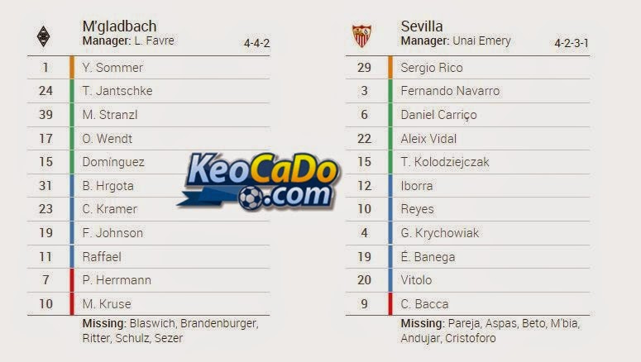The width and height of the screenshot is (641, 362).
Task: Select manager Unai Emery name
Action: pos(481,40)
